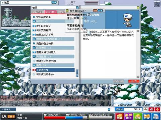Expand the 对所有人 chat target selector
Image resolution: width=161 pixels, height=120 pixels.
(8, 109)
